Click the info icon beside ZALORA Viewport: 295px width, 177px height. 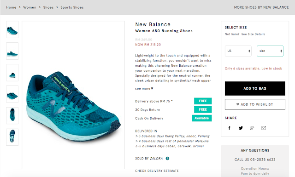[x=167, y=159]
